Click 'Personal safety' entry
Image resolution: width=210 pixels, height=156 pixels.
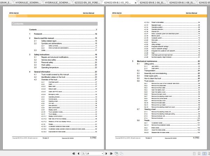click(65, 62)
